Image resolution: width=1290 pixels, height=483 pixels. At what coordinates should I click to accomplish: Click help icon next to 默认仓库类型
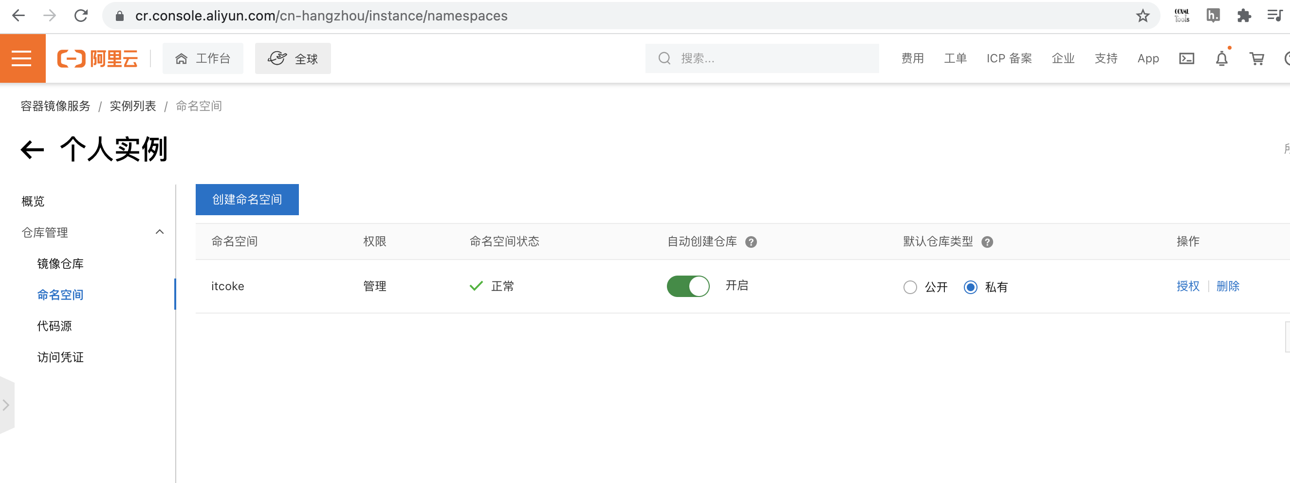[x=987, y=242]
